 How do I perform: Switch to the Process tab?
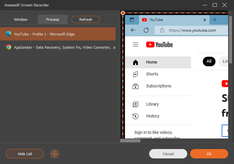53,19
